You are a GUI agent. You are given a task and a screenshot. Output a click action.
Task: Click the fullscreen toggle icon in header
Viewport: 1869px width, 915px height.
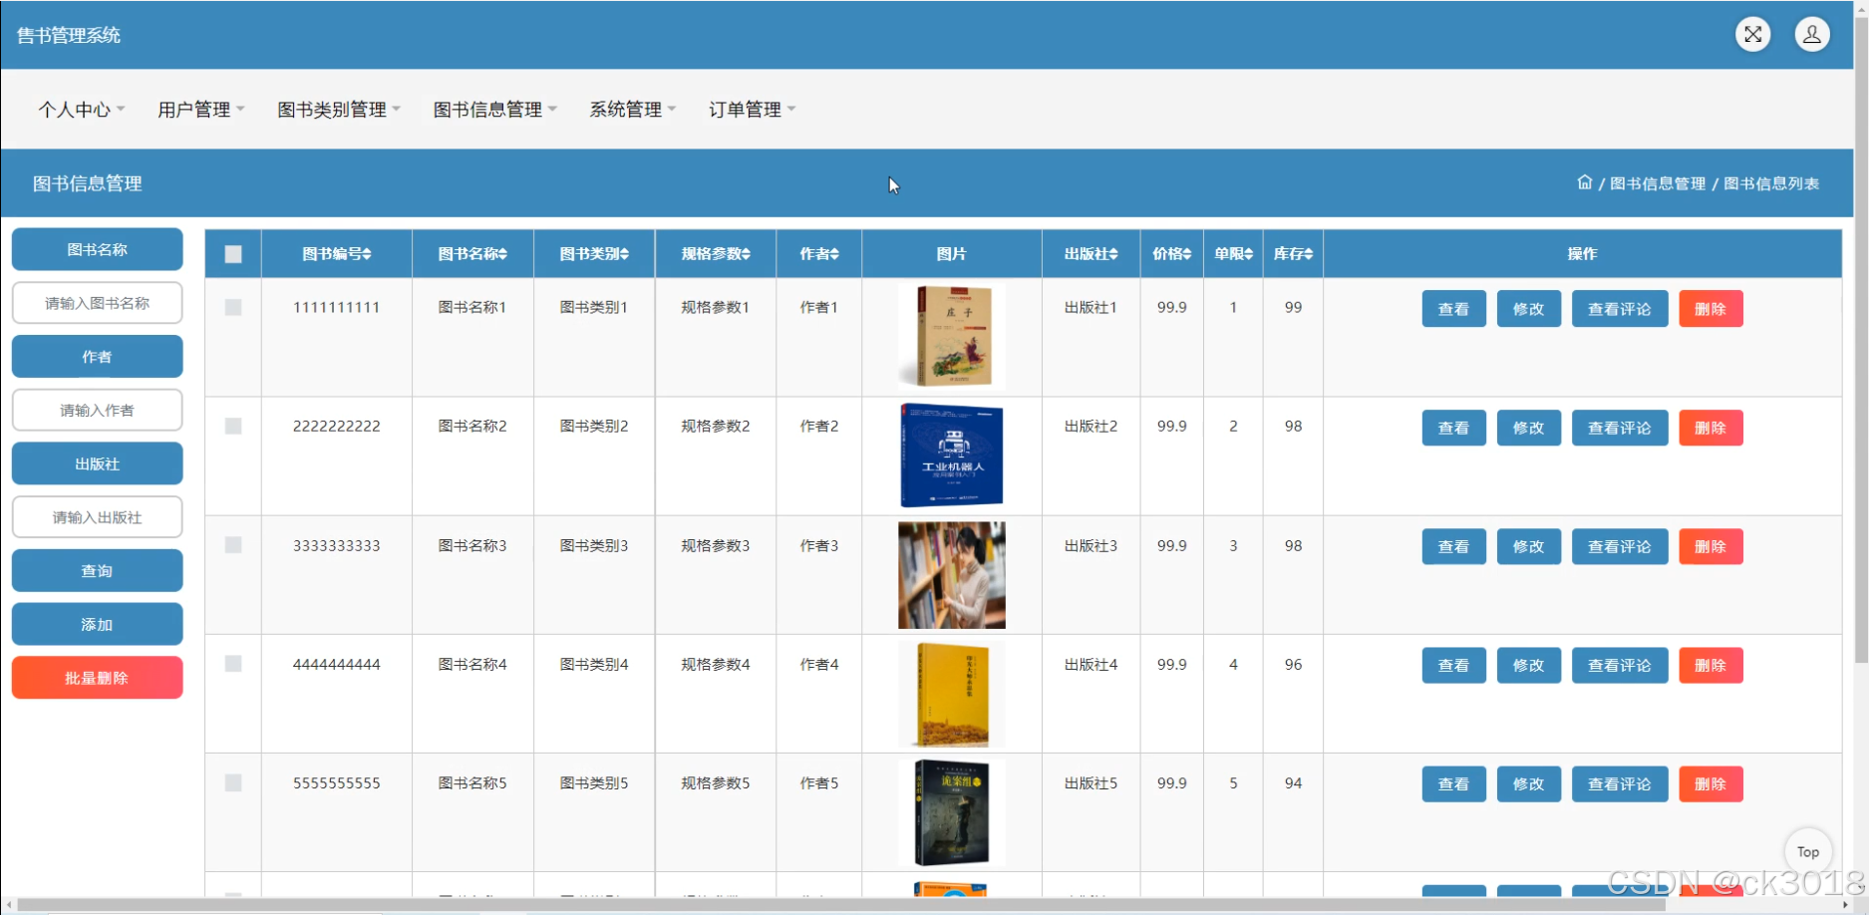(x=1752, y=35)
